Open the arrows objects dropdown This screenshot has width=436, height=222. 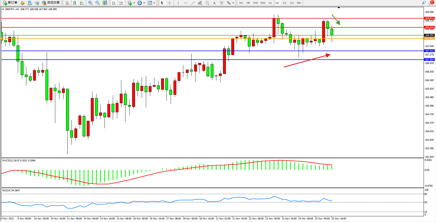pos(233,3)
